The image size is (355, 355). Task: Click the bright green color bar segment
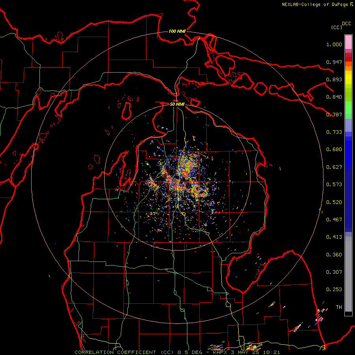pos(348,108)
